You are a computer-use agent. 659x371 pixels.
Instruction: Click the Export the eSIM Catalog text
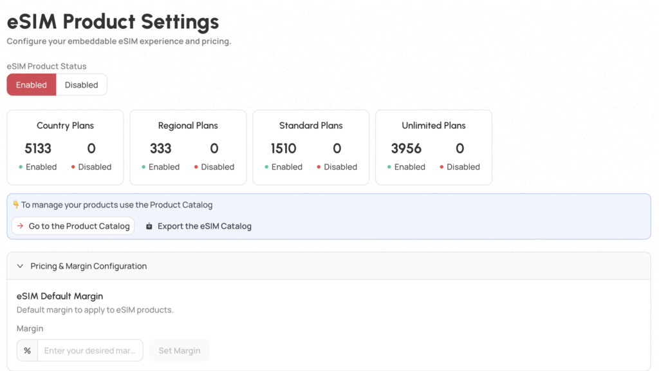coord(205,227)
